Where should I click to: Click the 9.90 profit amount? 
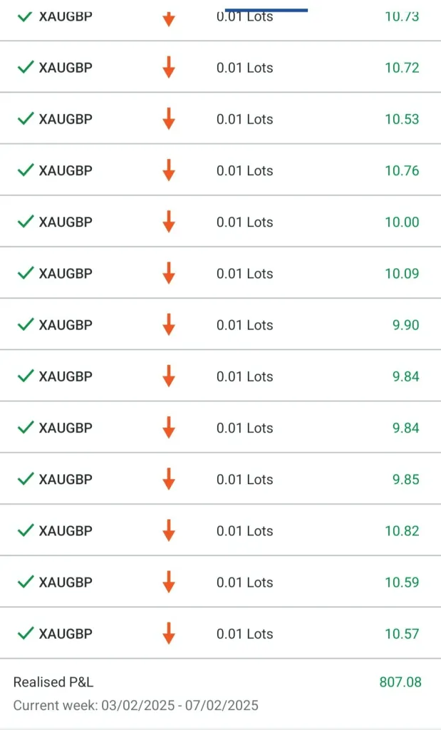(405, 325)
